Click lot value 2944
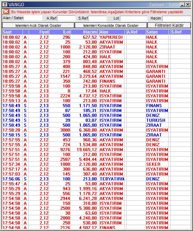Image resolution: width=193 pixels, height=231 pixels. click(60, 199)
